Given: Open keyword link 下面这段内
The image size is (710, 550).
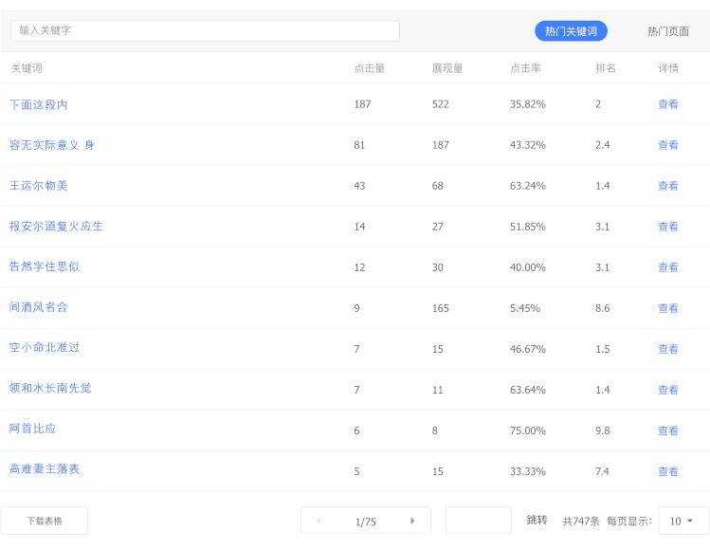Looking at the screenshot, I should coord(39,104).
